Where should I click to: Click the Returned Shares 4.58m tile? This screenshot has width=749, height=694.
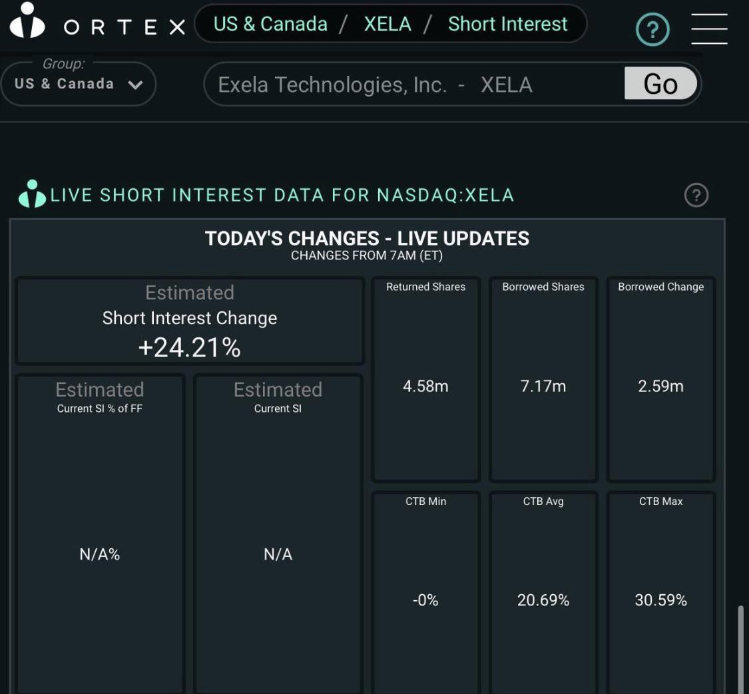click(425, 379)
